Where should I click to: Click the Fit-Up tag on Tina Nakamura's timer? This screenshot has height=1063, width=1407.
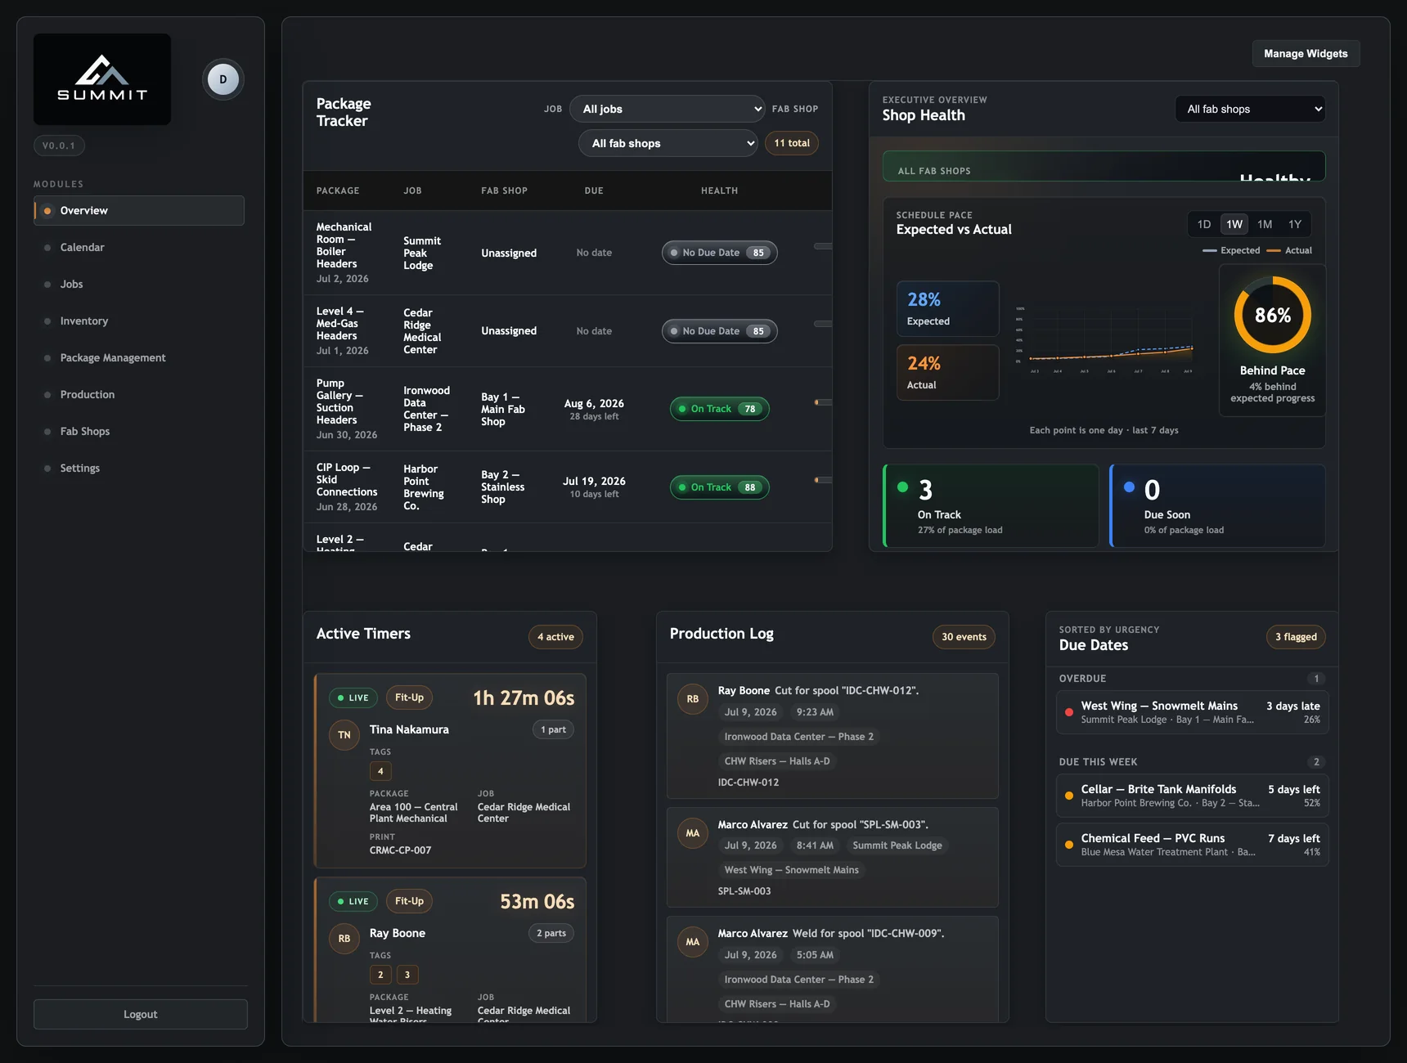tap(409, 697)
